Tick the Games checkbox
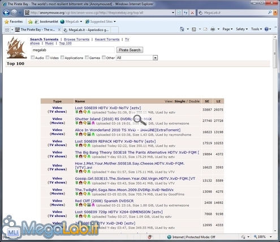 (x=87, y=57)
